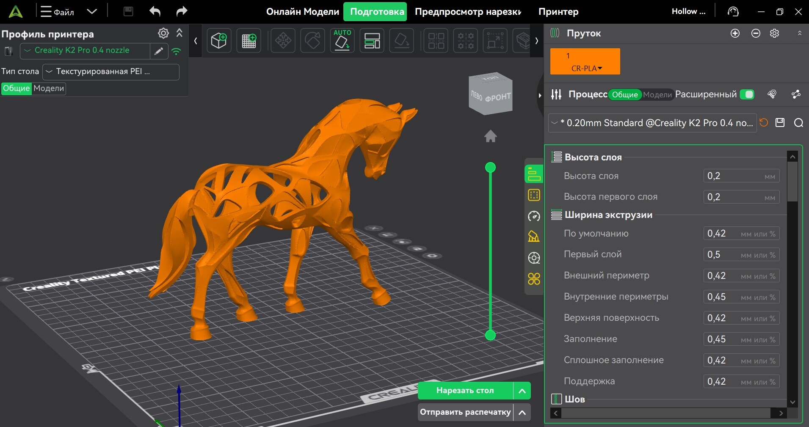The image size is (809, 427).
Task: Switch to Предпросмотр нарезки tab
Action: click(x=468, y=12)
